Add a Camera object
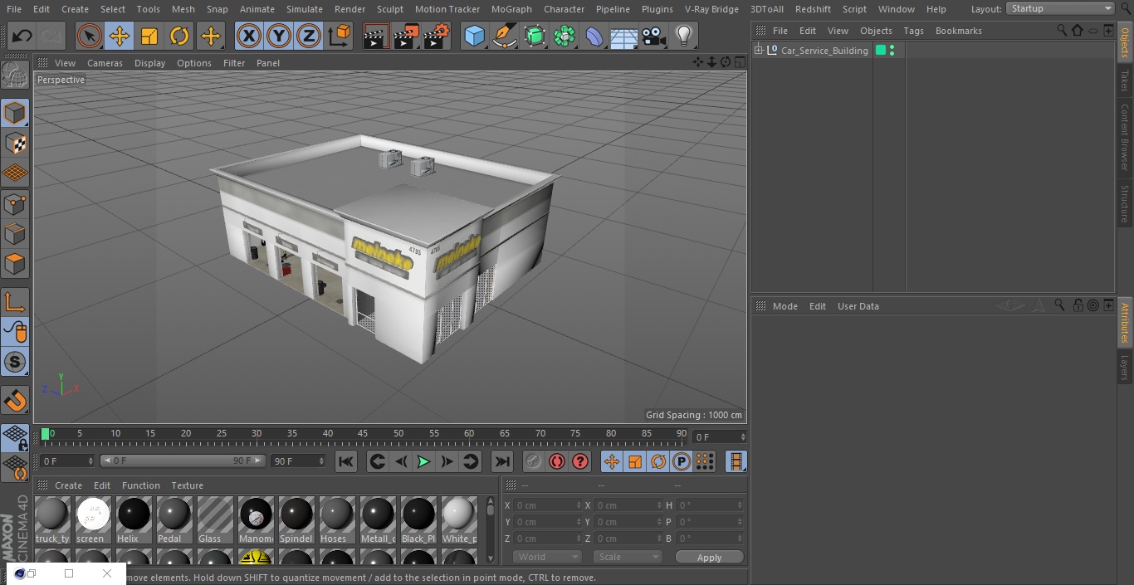Viewport: 1134px width, 585px height. (x=654, y=37)
